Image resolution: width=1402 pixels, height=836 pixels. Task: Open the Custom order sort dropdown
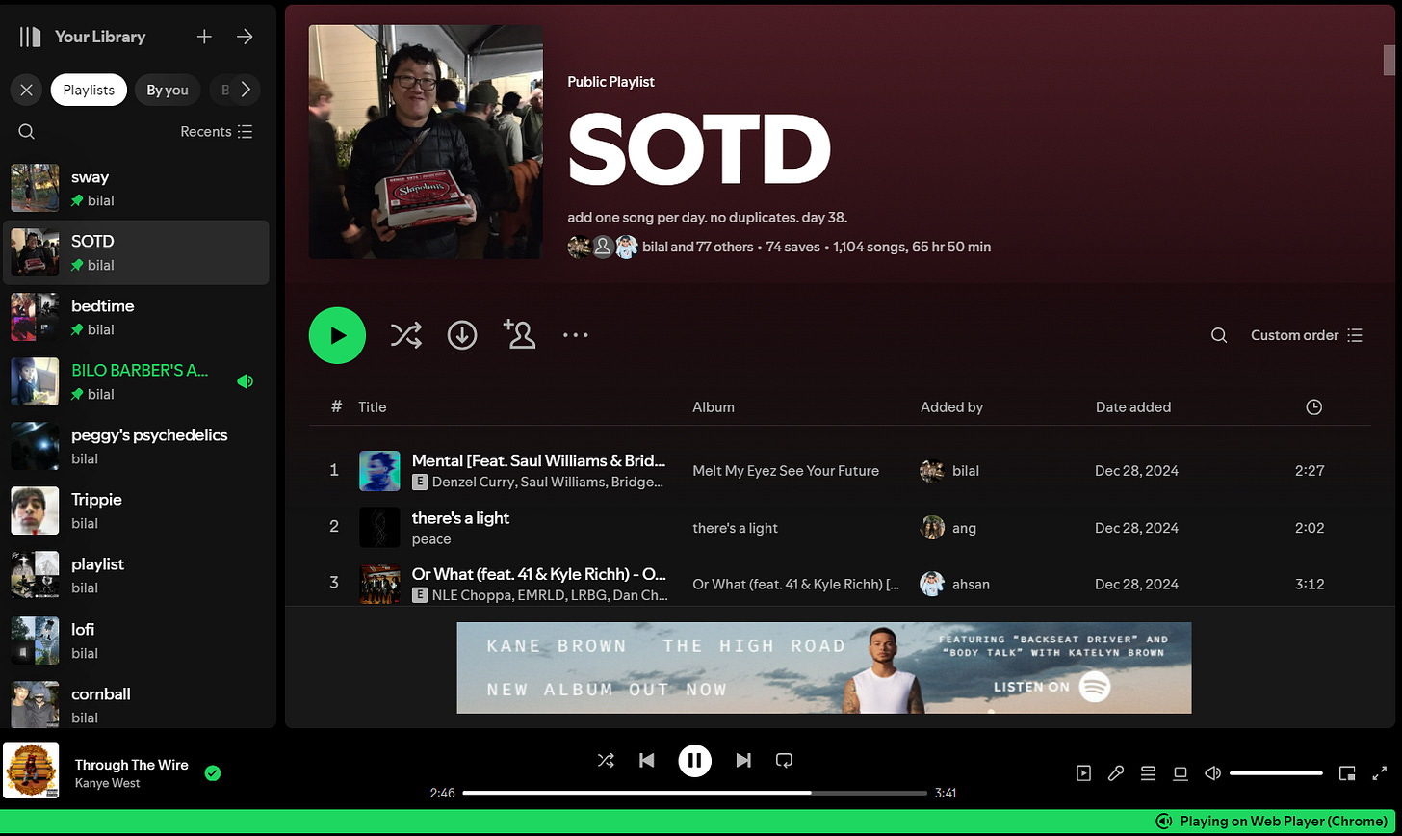click(x=1307, y=335)
